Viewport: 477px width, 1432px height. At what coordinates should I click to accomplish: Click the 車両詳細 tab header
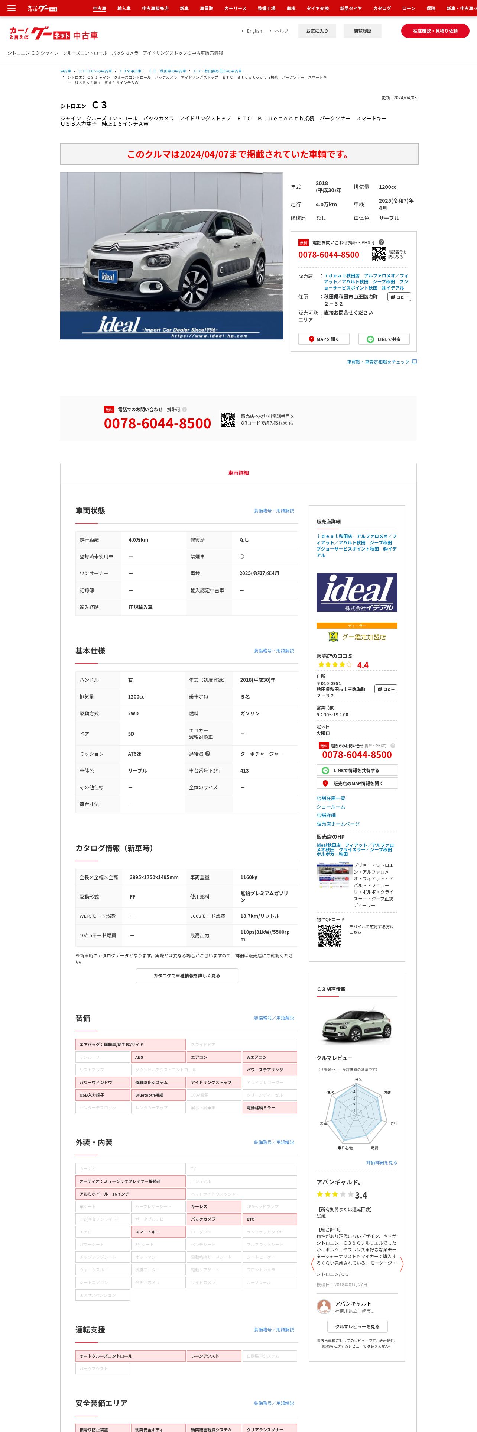coord(238,473)
